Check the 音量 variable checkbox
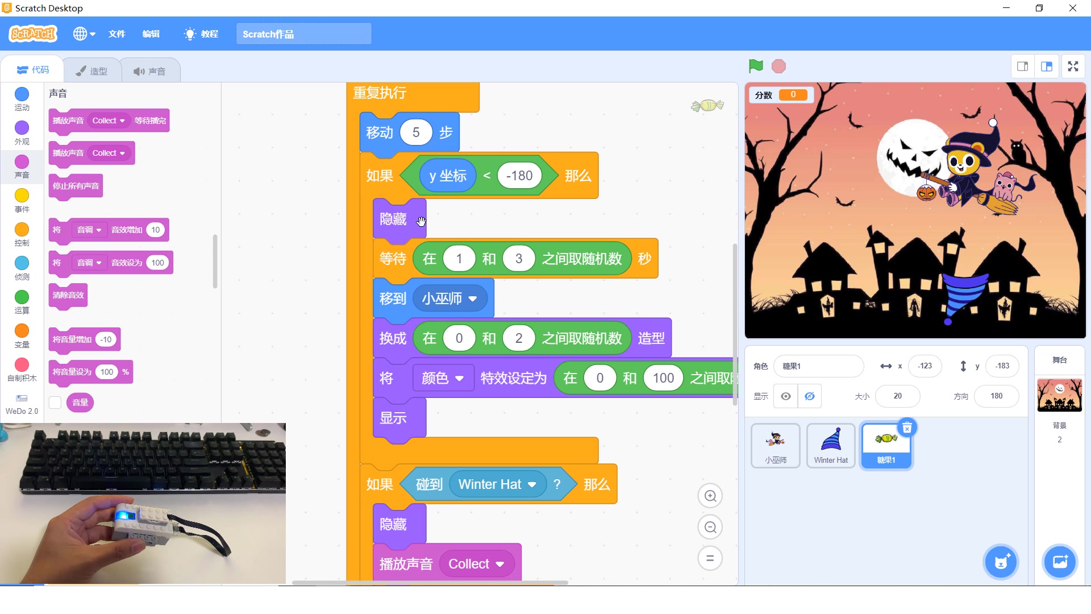This screenshot has width=1091, height=614. [55, 403]
